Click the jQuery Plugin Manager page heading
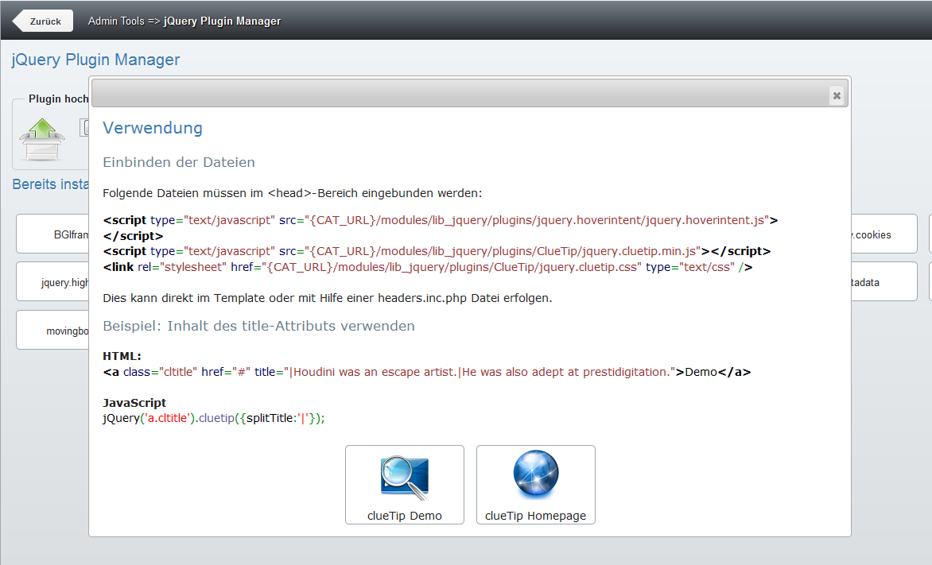 pos(95,60)
